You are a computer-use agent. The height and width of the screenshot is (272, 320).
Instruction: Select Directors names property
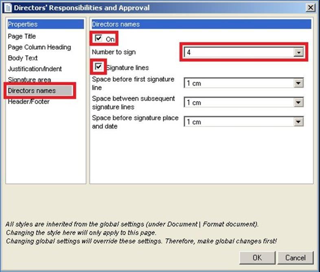pos(40,90)
